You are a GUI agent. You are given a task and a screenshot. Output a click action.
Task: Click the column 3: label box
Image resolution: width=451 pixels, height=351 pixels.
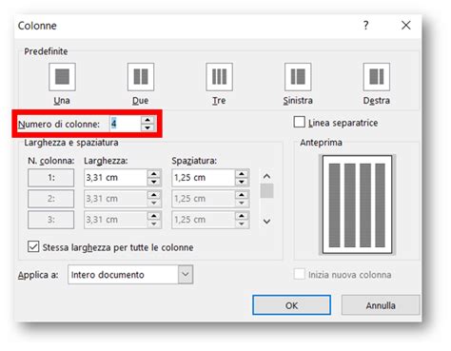[51, 220]
